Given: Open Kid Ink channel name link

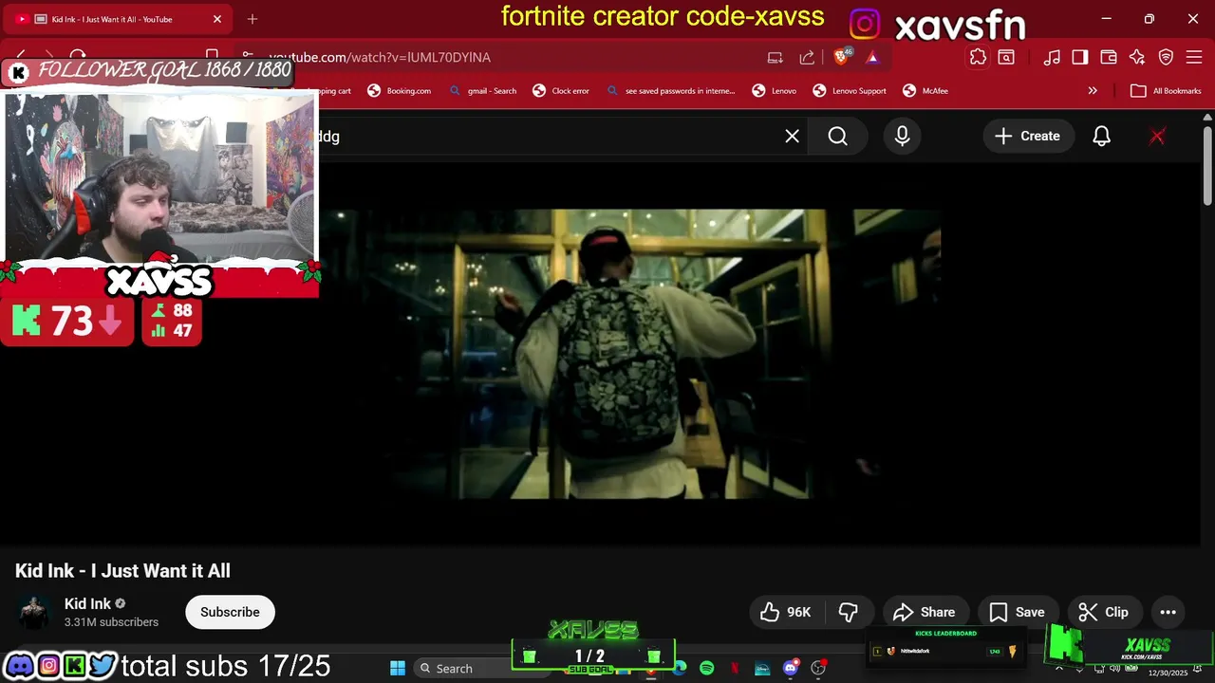Looking at the screenshot, I should (87, 603).
